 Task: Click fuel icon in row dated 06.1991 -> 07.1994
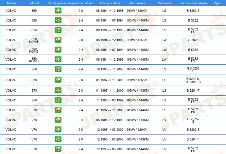coord(58,20)
